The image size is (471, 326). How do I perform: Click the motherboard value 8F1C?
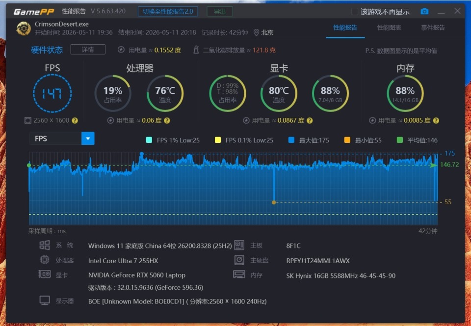click(x=293, y=246)
